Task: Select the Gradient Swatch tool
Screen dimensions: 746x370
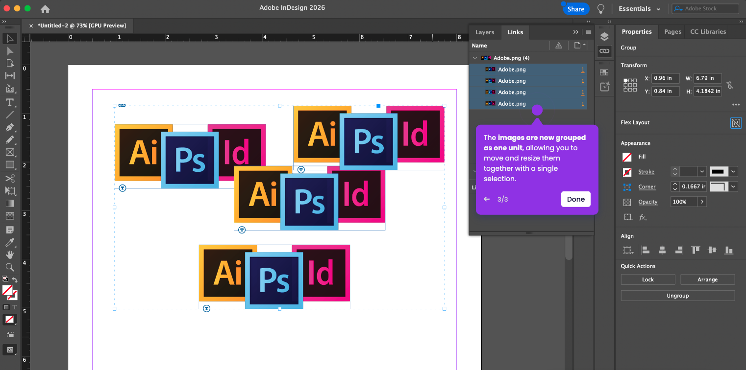Action: (10, 203)
